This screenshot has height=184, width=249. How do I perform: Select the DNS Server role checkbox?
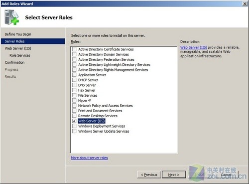74,85
